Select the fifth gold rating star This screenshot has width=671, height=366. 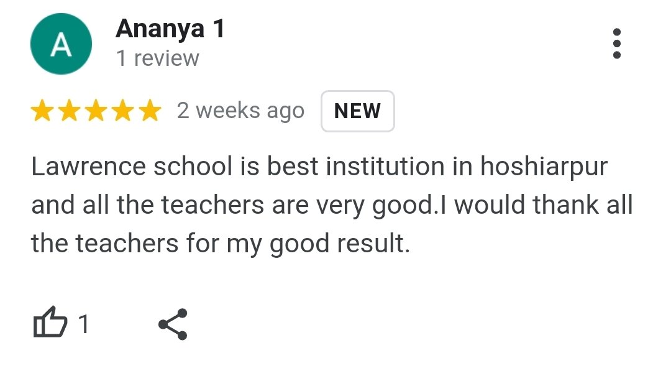[x=150, y=111]
